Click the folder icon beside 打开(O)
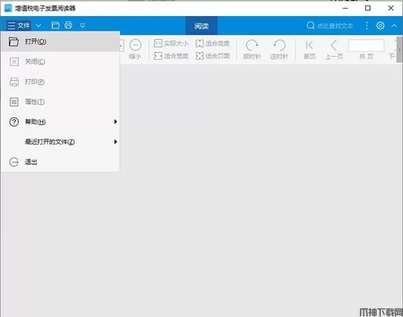The width and height of the screenshot is (403, 317). (13, 42)
